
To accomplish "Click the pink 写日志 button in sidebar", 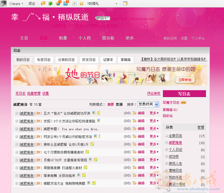I will pyautogui.click(x=184, y=94).
